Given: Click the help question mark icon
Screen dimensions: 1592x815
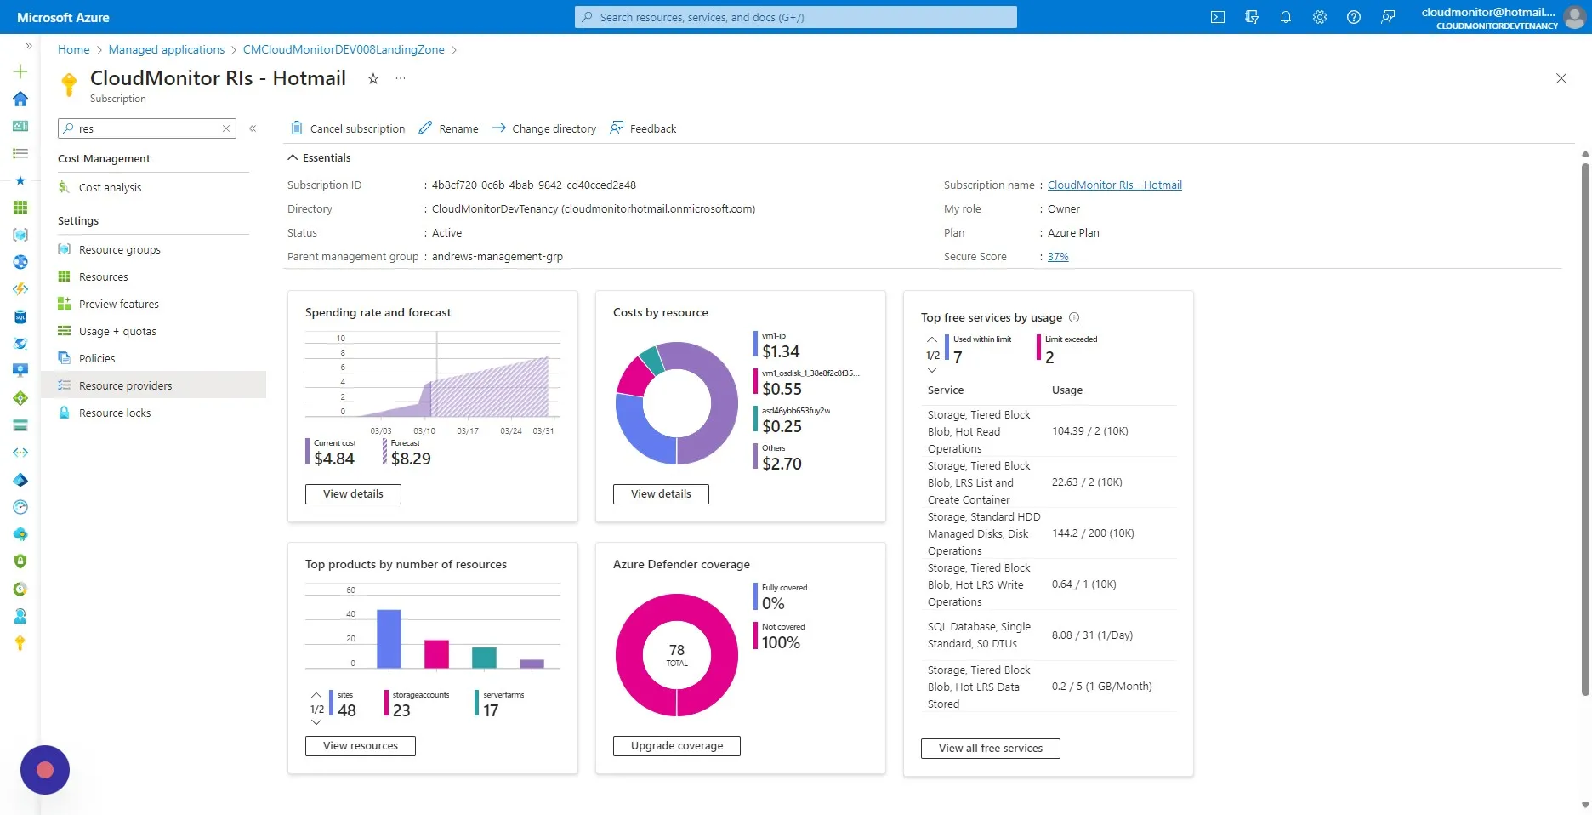Looking at the screenshot, I should (x=1354, y=17).
